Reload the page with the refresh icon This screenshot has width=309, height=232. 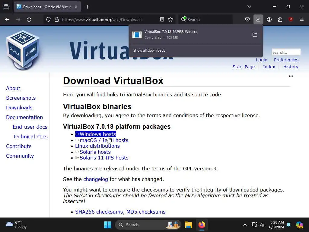(x=29, y=20)
